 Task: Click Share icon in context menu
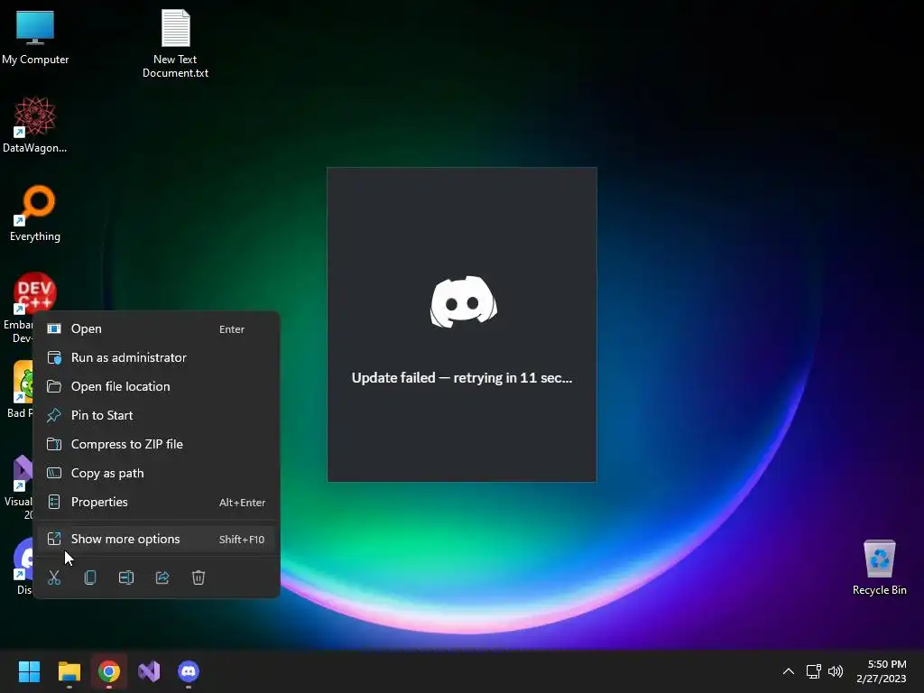162,577
